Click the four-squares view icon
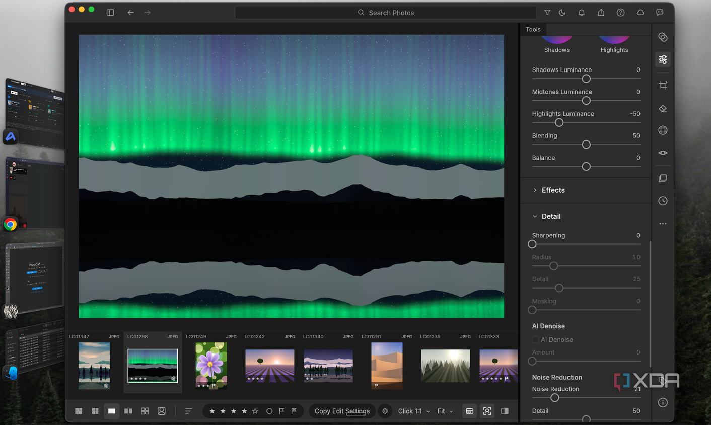This screenshot has width=711, height=425. (145, 411)
